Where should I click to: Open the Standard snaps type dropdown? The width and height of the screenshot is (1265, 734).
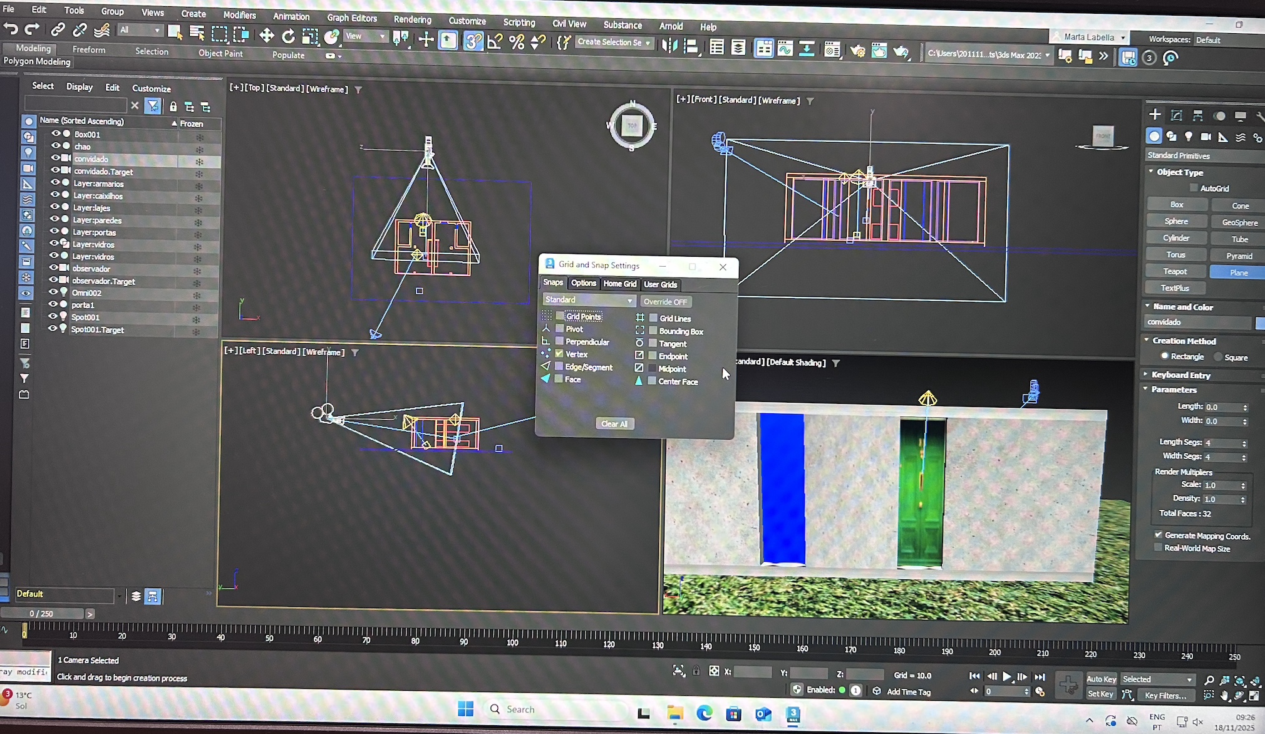tap(589, 300)
